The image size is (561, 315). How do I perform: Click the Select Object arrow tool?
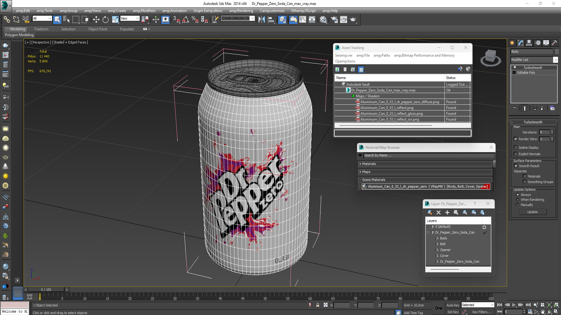[x=57, y=20]
